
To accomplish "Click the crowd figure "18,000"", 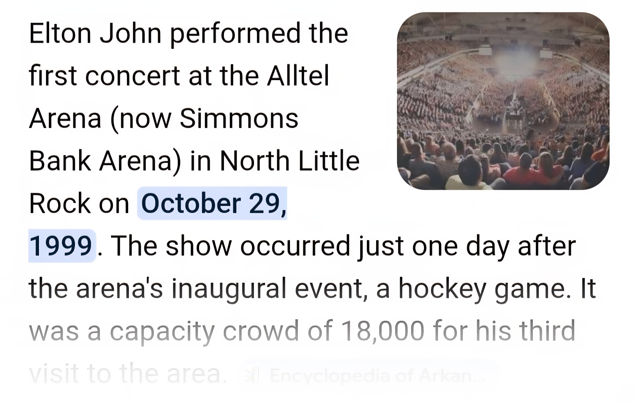I will (382, 331).
